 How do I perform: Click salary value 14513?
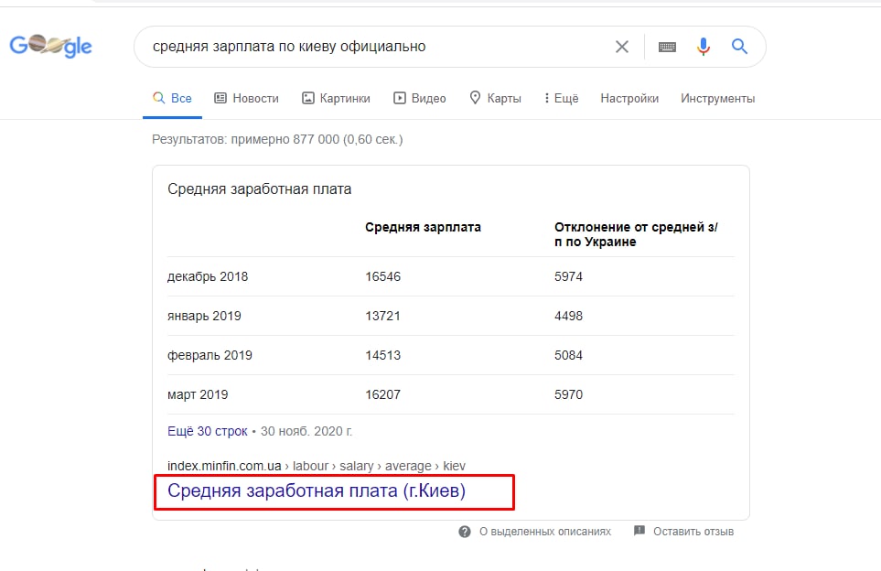pyautogui.click(x=382, y=355)
